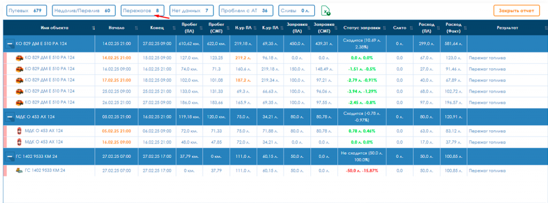Sort by Имя объекта column
The height and width of the screenshot is (203, 548).
(x=93, y=28)
